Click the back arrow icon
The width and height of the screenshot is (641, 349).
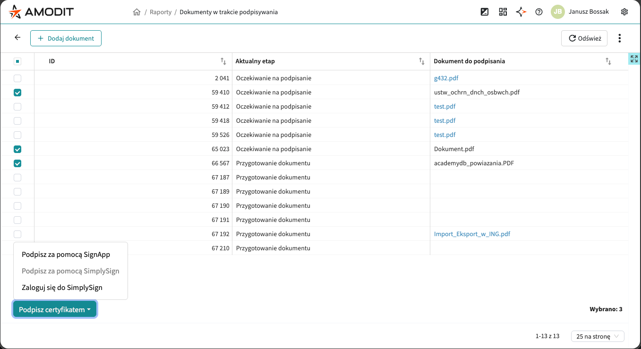(17, 38)
